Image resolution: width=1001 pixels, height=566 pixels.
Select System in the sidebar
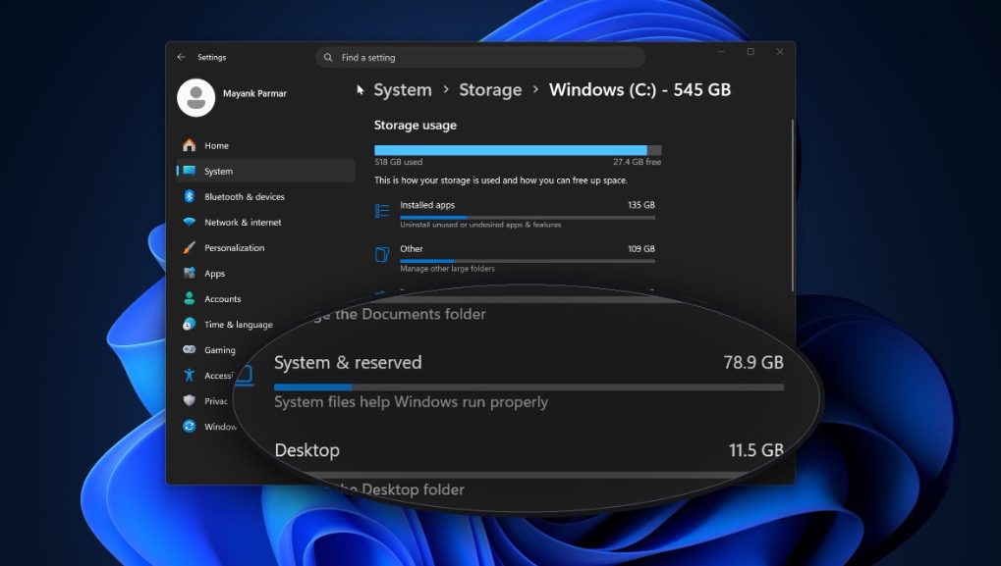pyautogui.click(x=265, y=171)
